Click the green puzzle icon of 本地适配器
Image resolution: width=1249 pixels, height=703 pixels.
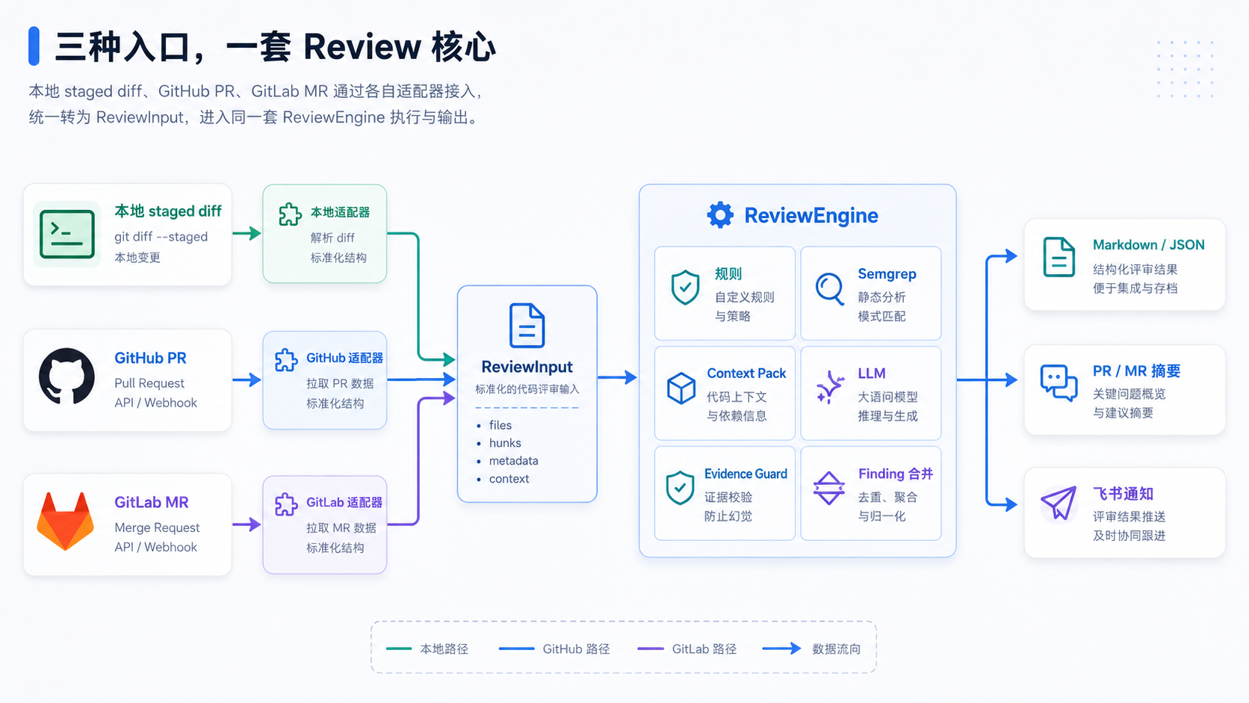tap(290, 214)
